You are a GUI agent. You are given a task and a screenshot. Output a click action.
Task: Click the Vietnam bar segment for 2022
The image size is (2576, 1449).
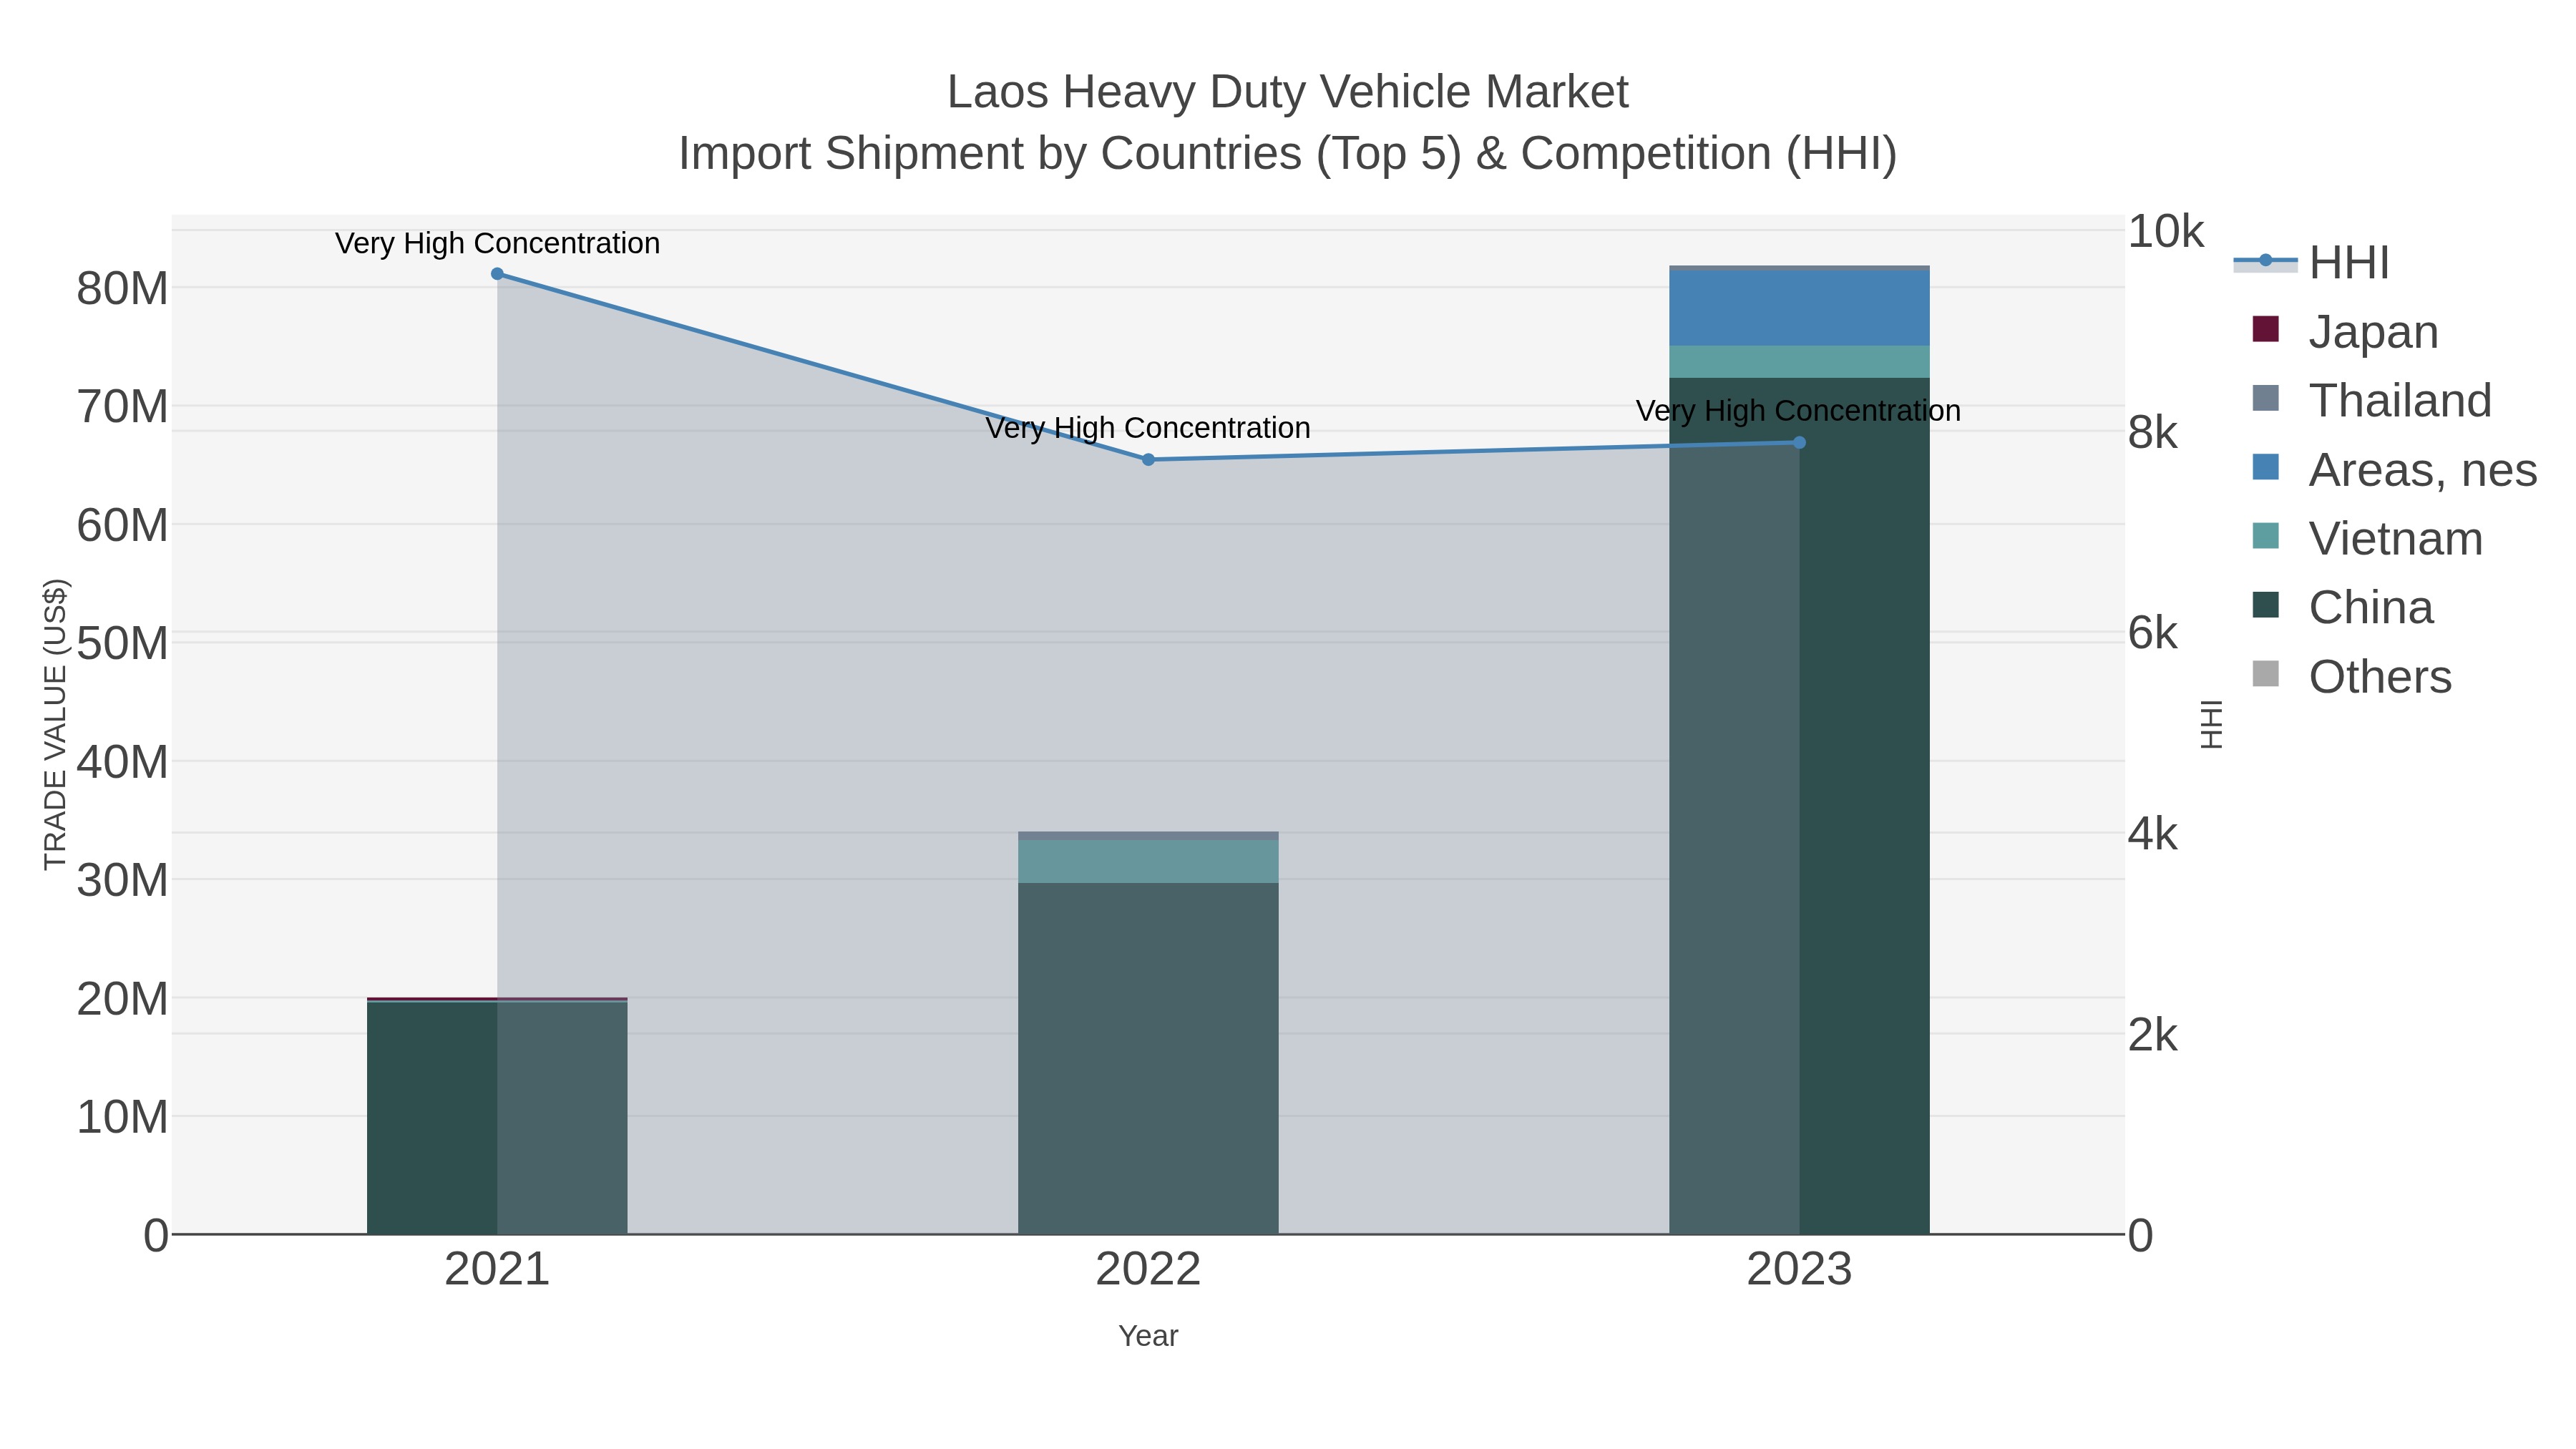[x=1148, y=861]
